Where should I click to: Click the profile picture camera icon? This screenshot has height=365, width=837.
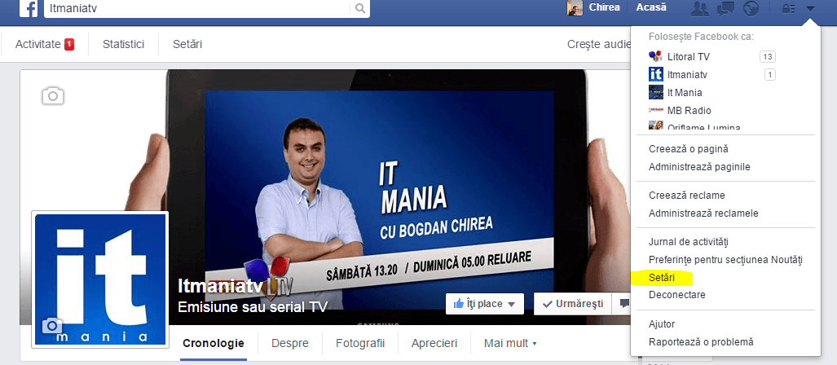52,327
